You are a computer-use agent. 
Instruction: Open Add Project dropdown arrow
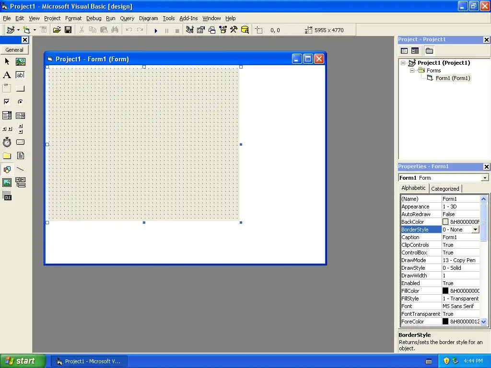pos(19,30)
